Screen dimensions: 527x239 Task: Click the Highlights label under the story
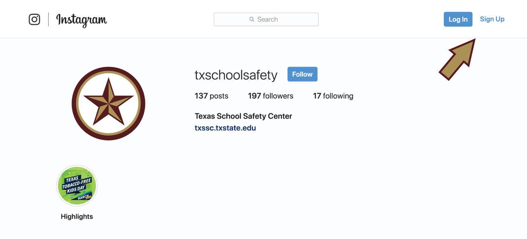coord(77,216)
